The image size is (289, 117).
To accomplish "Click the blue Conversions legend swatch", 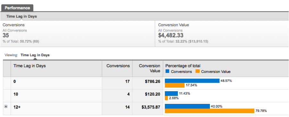I will coord(167,71).
